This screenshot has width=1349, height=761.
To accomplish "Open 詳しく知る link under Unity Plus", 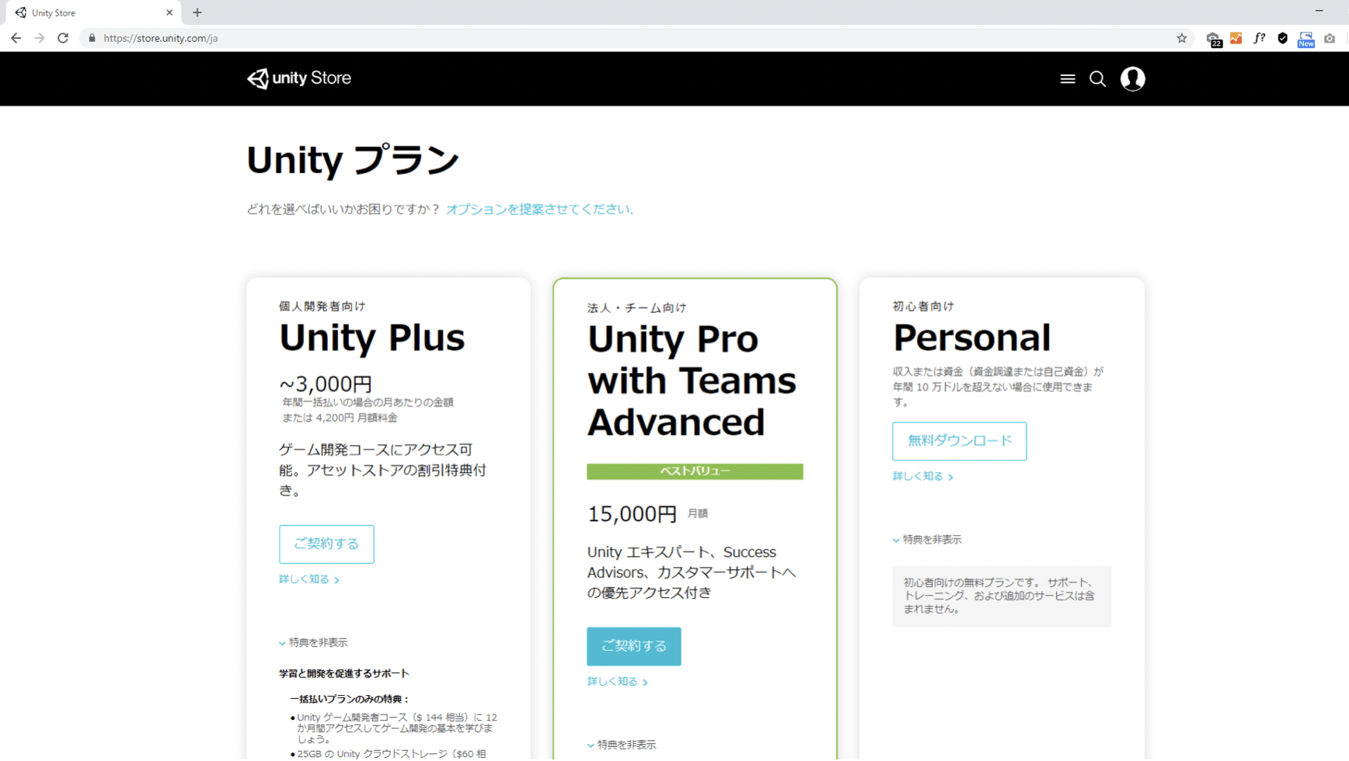I will click(x=309, y=579).
